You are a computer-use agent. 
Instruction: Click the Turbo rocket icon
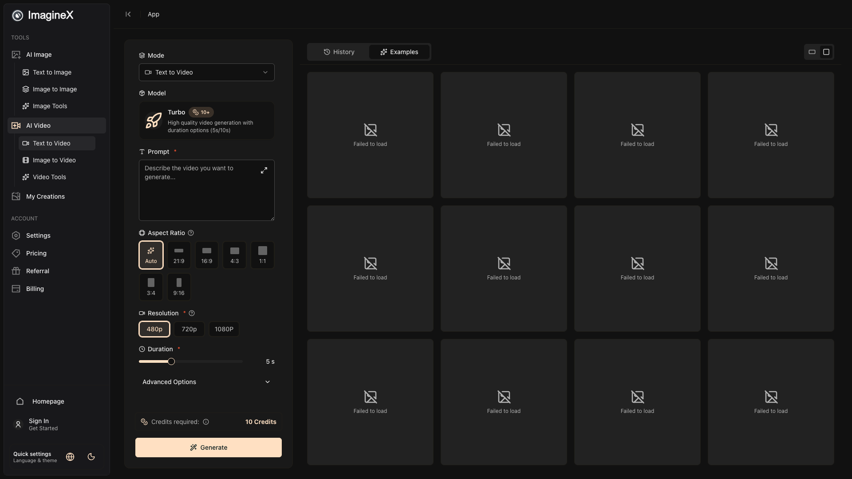point(154,121)
